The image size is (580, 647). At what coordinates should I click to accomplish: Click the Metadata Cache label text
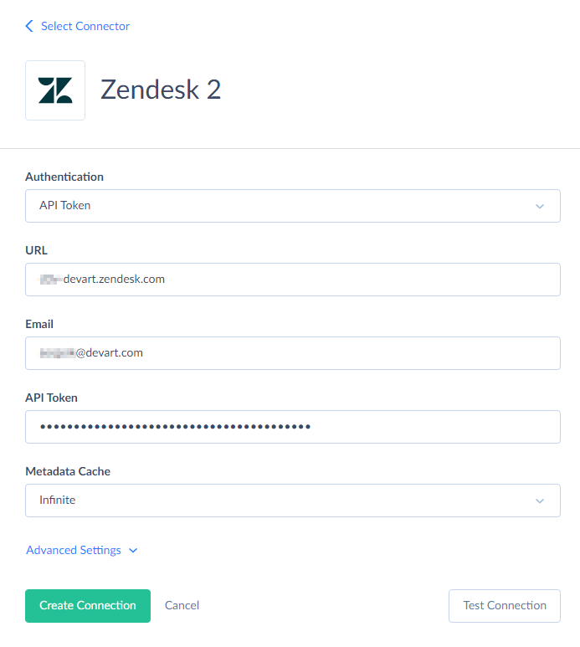coord(68,471)
